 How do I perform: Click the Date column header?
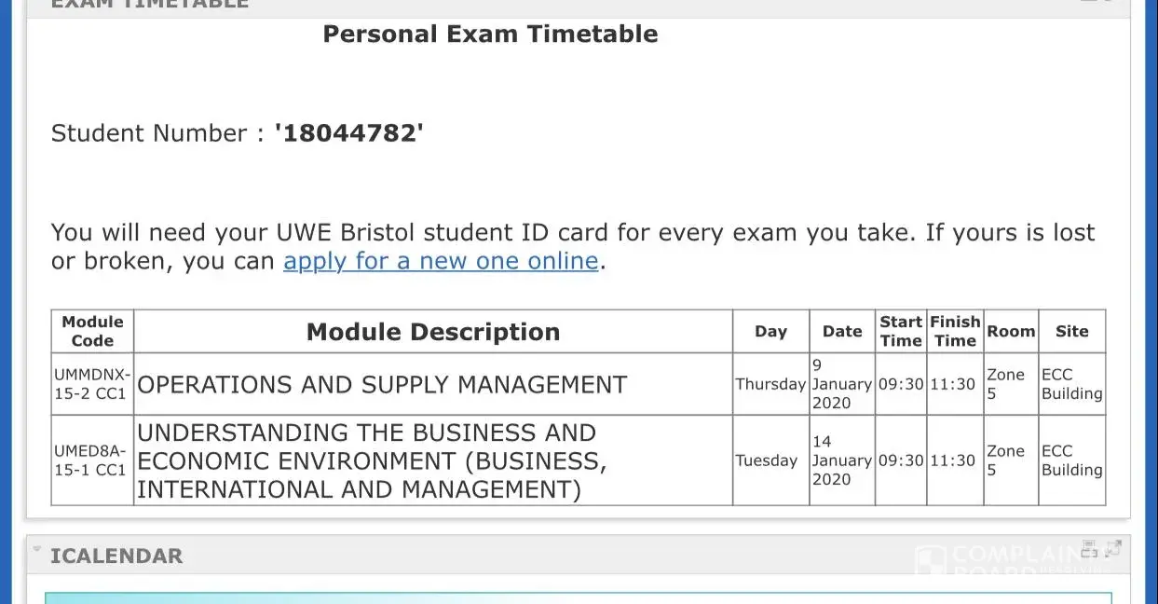pyautogui.click(x=842, y=331)
